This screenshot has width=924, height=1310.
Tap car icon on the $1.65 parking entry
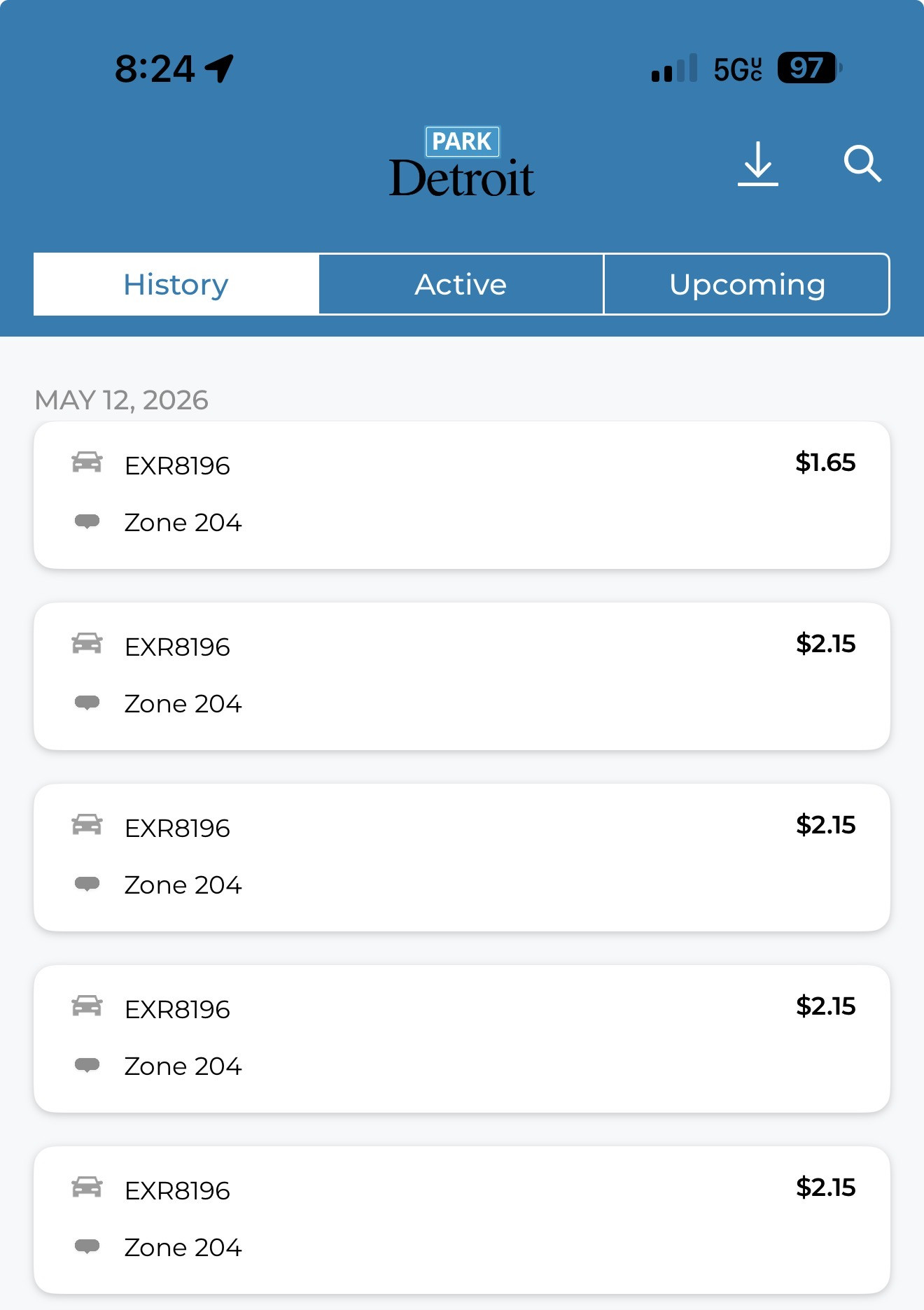(87, 463)
